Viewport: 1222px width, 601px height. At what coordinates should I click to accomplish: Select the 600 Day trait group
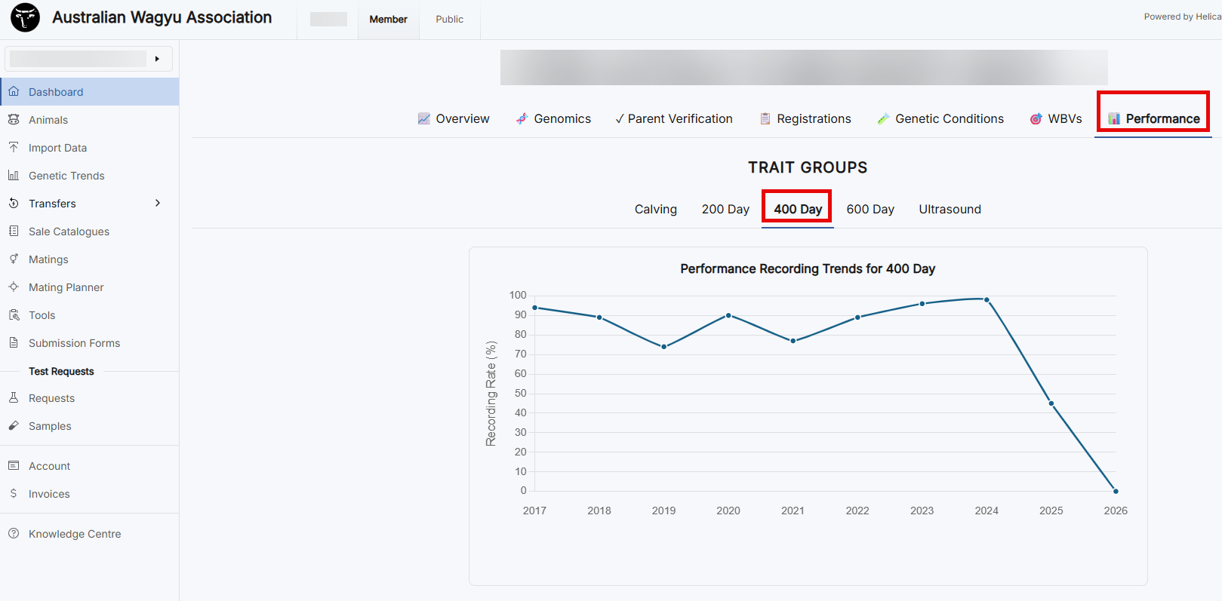coord(870,210)
